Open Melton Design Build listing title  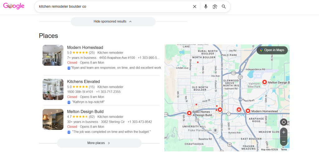click(x=85, y=112)
